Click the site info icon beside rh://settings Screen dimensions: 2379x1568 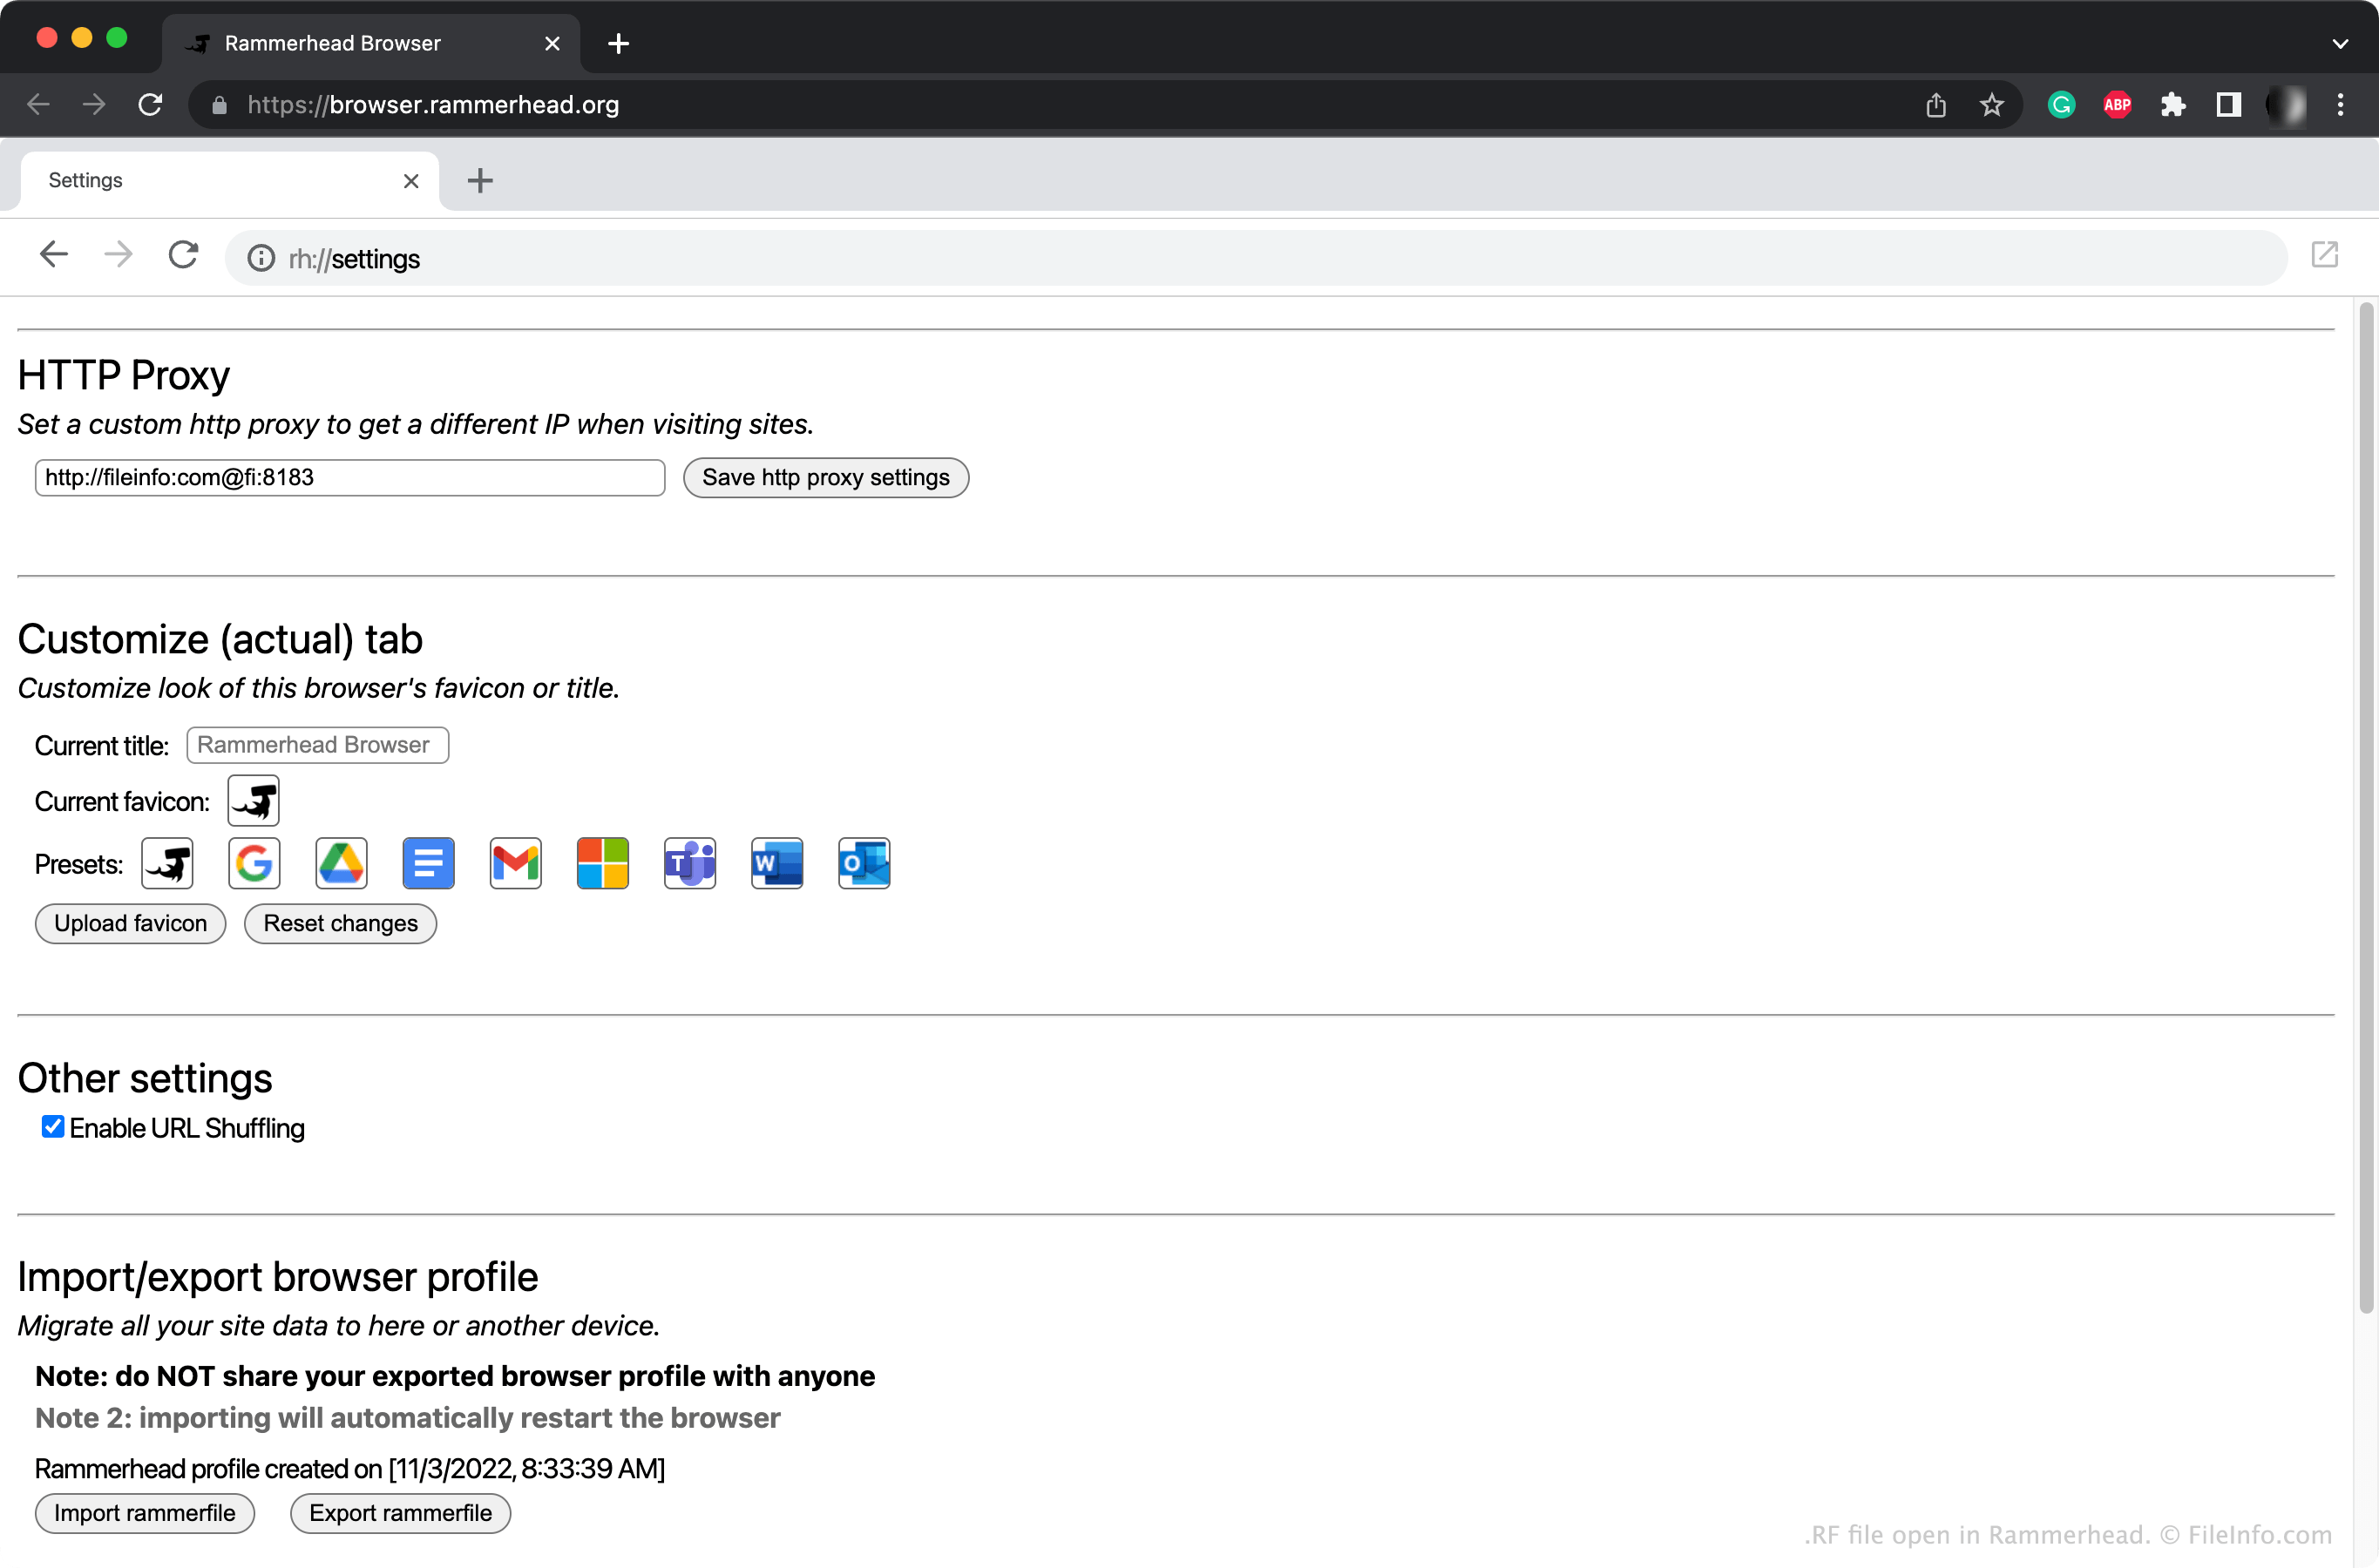click(x=261, y=259)
